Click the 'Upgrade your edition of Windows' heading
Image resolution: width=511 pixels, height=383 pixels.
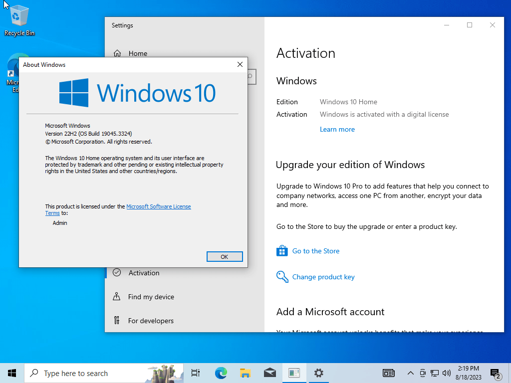point(350,165)
